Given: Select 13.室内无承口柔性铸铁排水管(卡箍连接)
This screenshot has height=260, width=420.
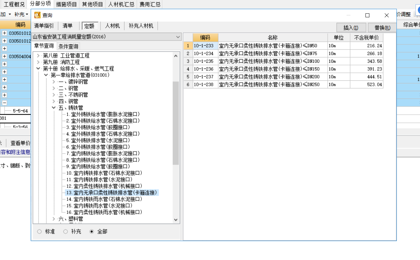Looking at the screenshot, I should (x=112, y=193).
